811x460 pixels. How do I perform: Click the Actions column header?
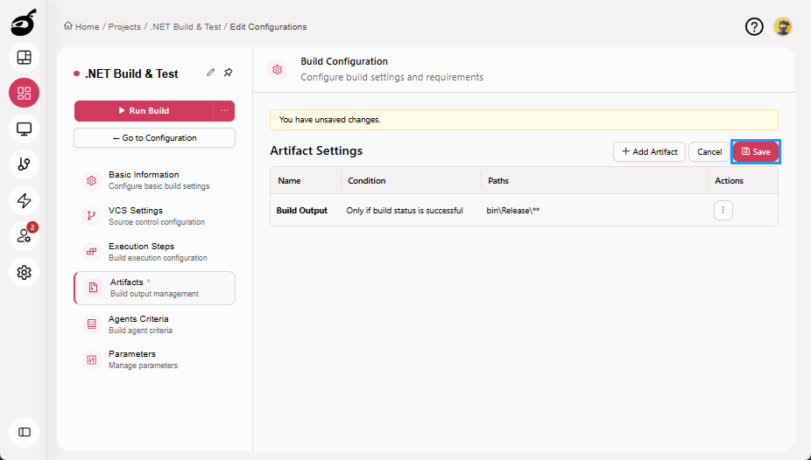[729, 181]
